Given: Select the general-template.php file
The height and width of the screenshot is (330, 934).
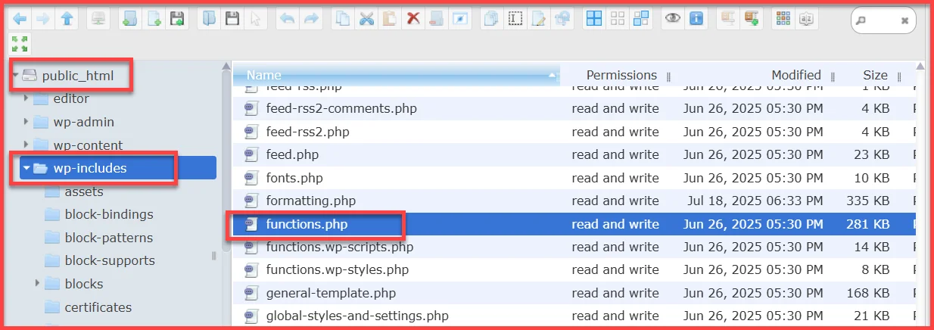Looking at the screenshot, I should 331,293.
